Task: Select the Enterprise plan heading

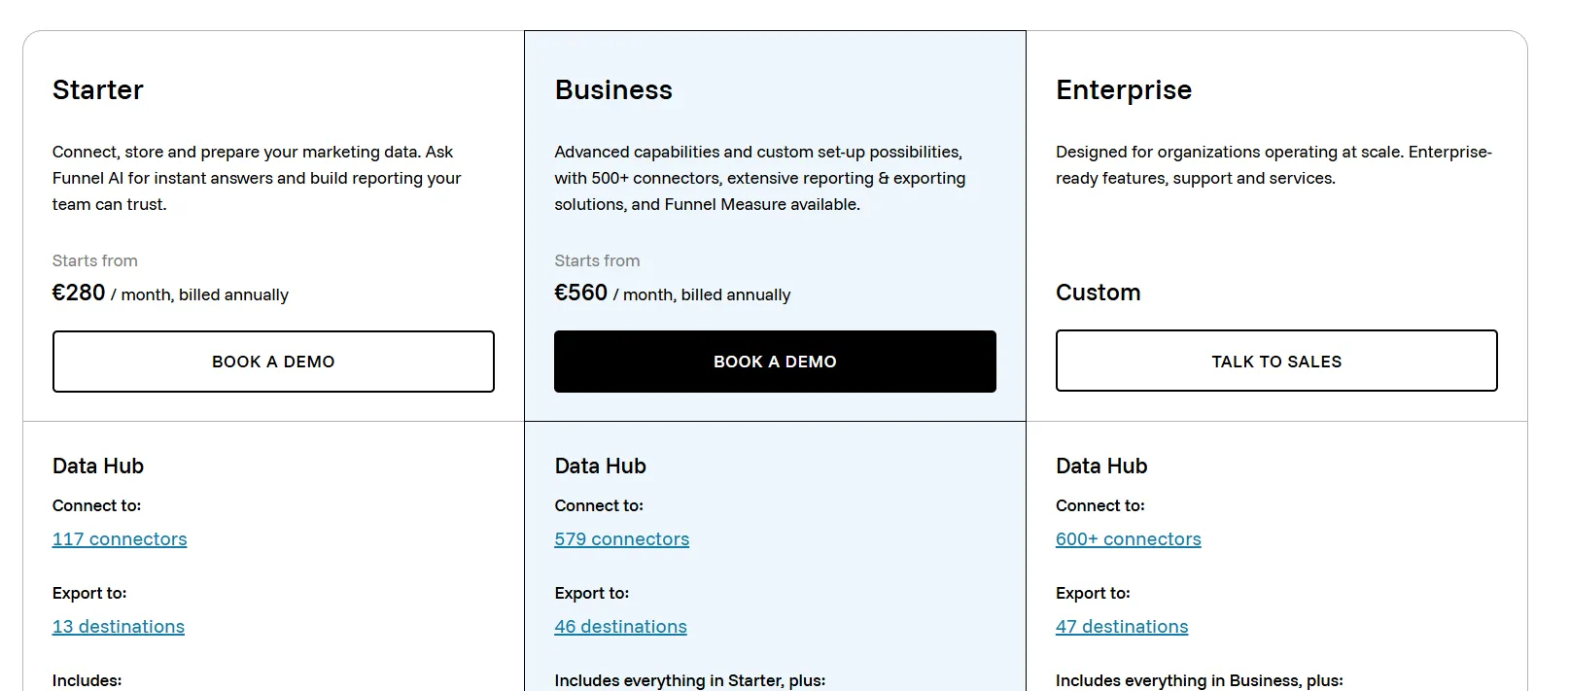Action: tap(1124, 90)
